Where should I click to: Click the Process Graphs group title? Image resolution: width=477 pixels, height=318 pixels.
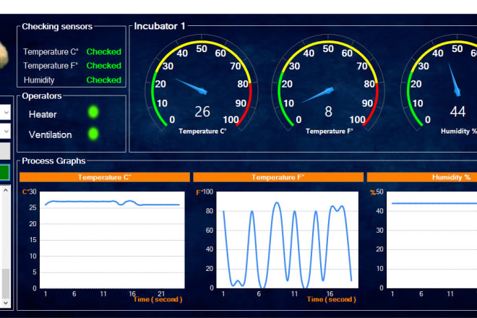click(x=53, y=160)
